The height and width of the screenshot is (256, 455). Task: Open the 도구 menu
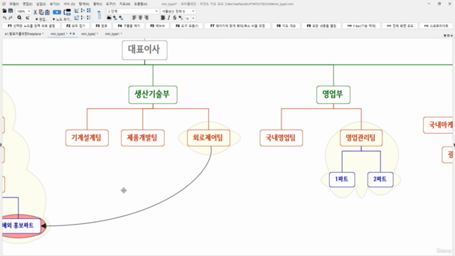(x=111, y=4)
